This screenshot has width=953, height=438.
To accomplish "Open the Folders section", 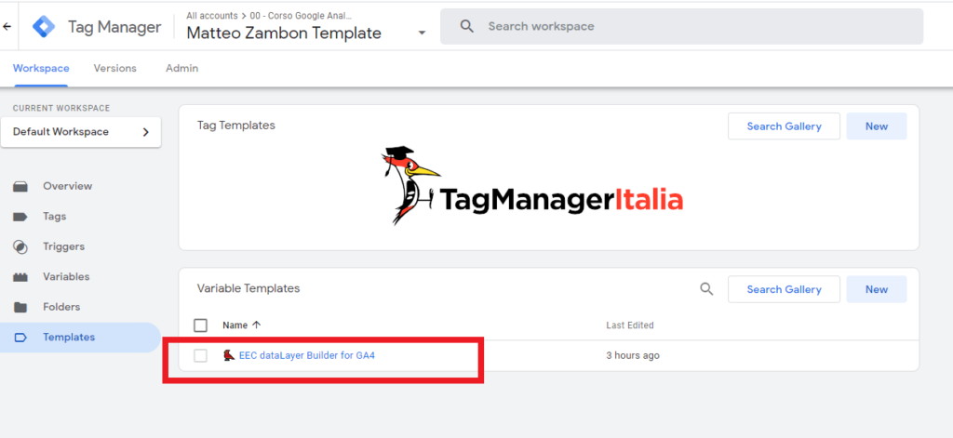I will tap(61, 307).
